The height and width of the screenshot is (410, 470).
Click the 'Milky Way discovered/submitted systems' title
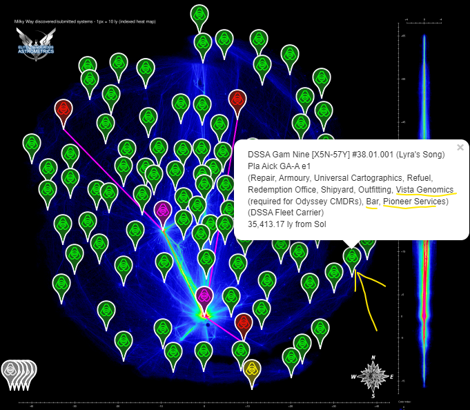(x=85, y=21)
